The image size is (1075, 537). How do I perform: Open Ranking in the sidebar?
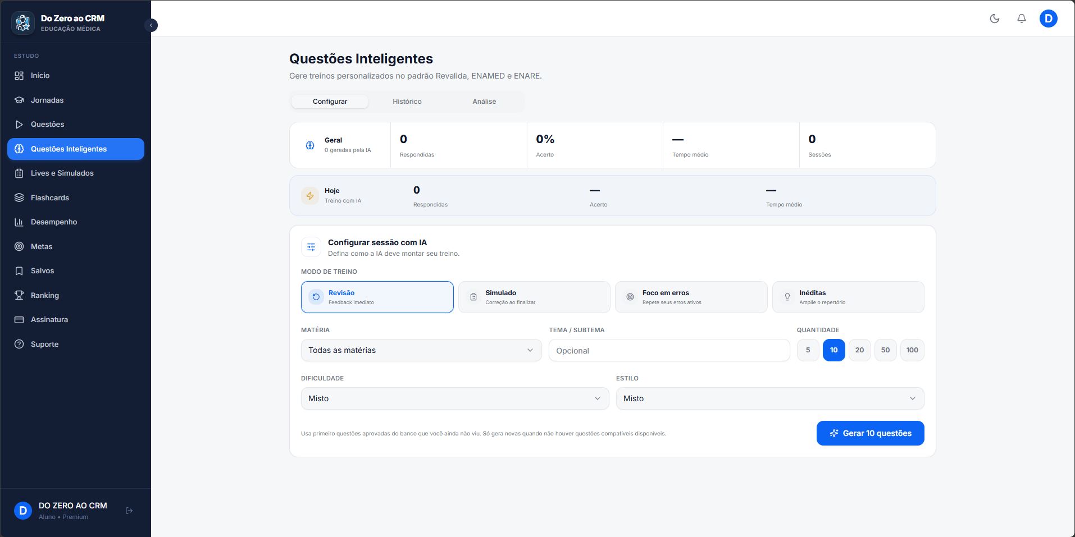click(x=76, y=295)
